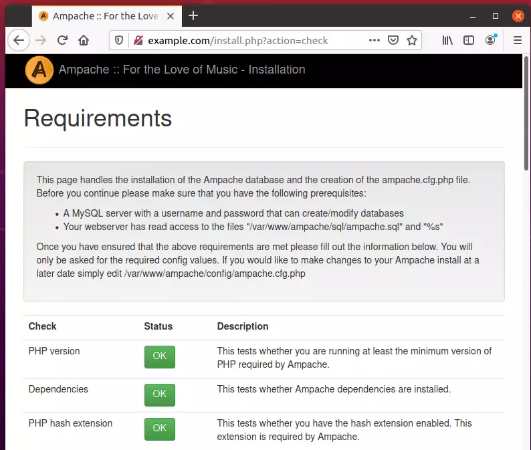Viewport: 531px width, 450px height.
Task: Click the webserver read access bullet text
Action: coord(253,227)
